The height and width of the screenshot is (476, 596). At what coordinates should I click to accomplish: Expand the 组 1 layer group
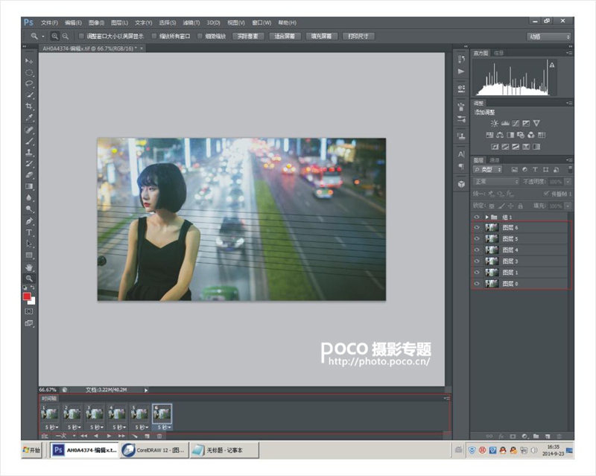pos(486,217)
